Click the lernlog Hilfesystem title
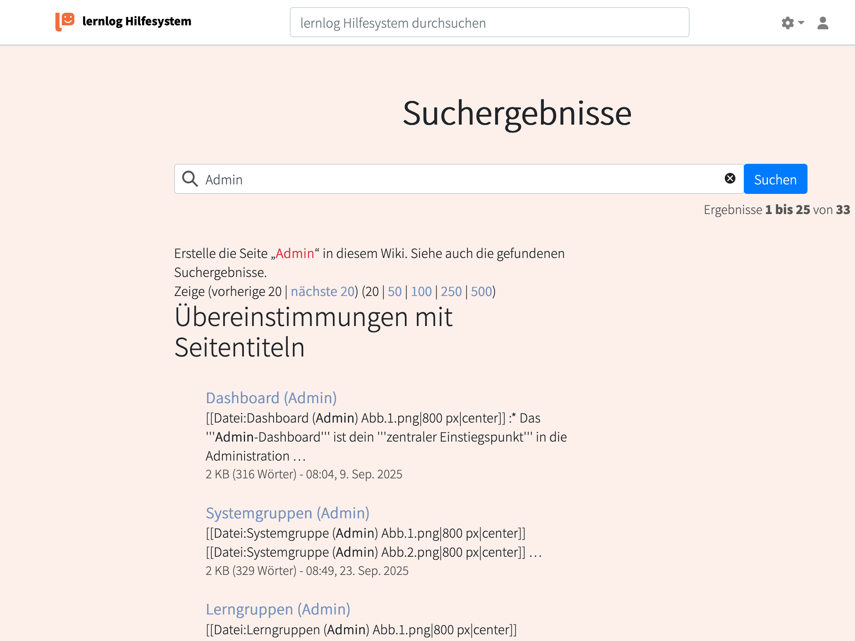The width and height of the screenshot is (855, 641). pos(137,21)
